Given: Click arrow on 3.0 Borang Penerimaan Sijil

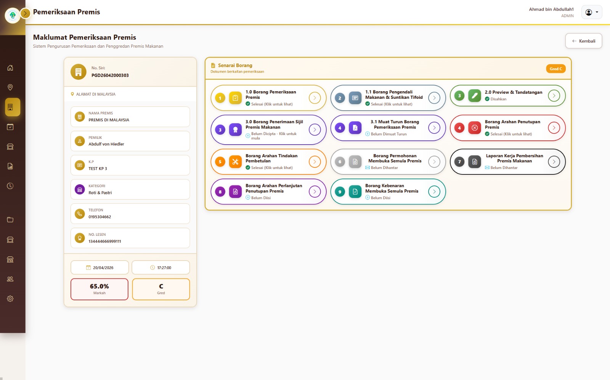Looking at the screenshot, I should (x=315, y=130).
